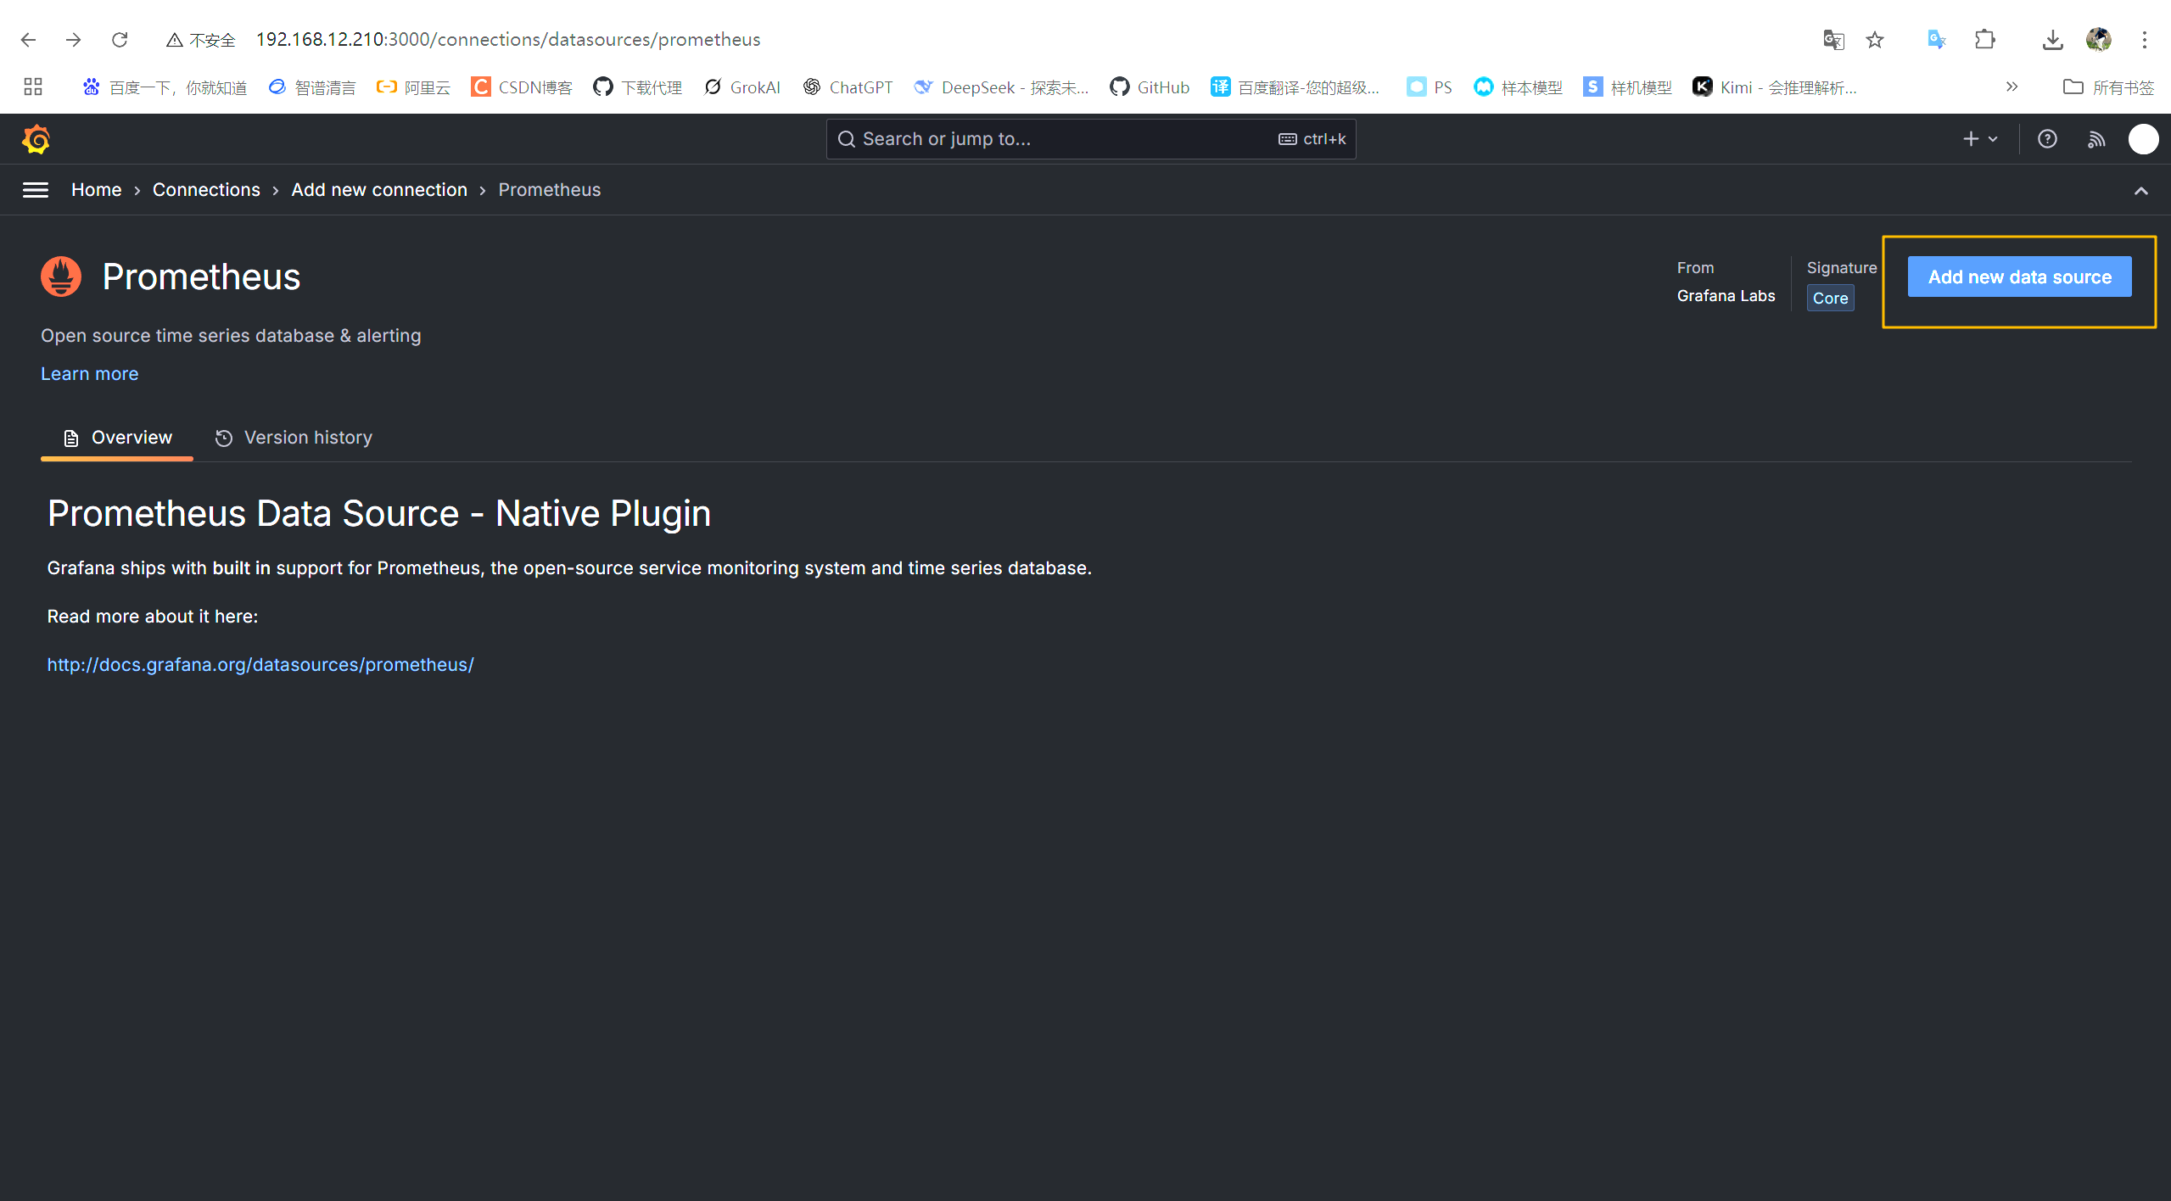Click the Prometheus page title
Screen dimensions: 2171x1201
(201, 277)
